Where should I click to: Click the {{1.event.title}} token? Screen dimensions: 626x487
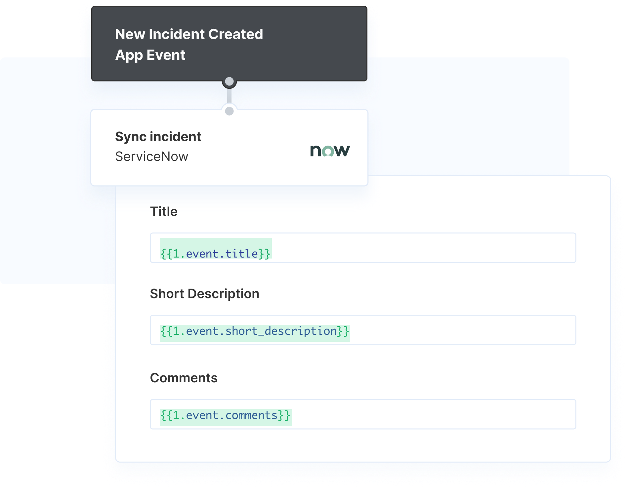click(215, 253)
